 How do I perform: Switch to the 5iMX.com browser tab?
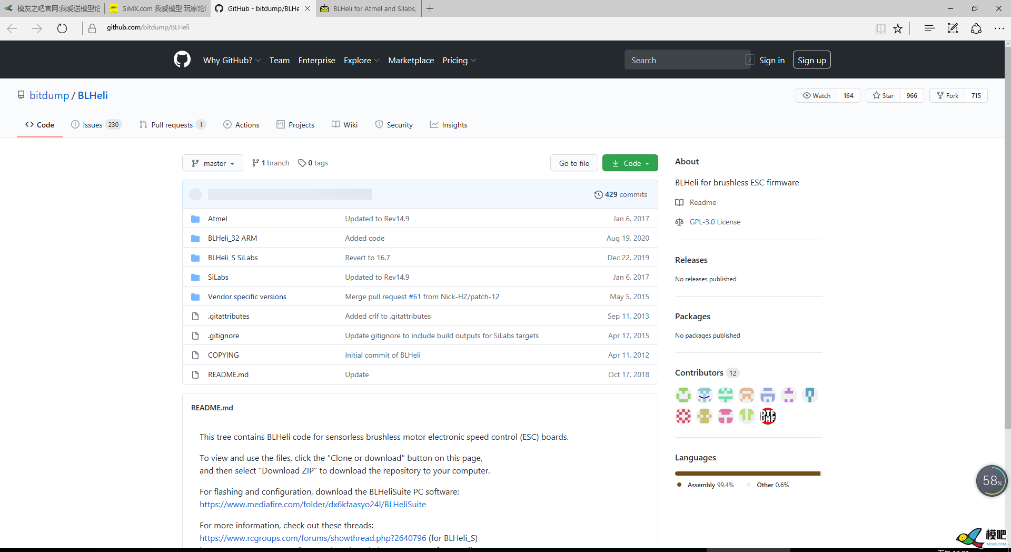[x=158, y=8]
